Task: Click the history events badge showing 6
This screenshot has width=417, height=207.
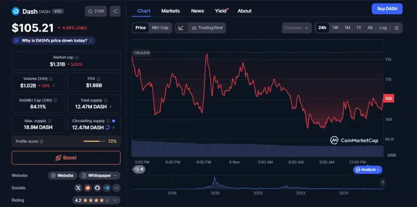Action: tap(139, 169)
